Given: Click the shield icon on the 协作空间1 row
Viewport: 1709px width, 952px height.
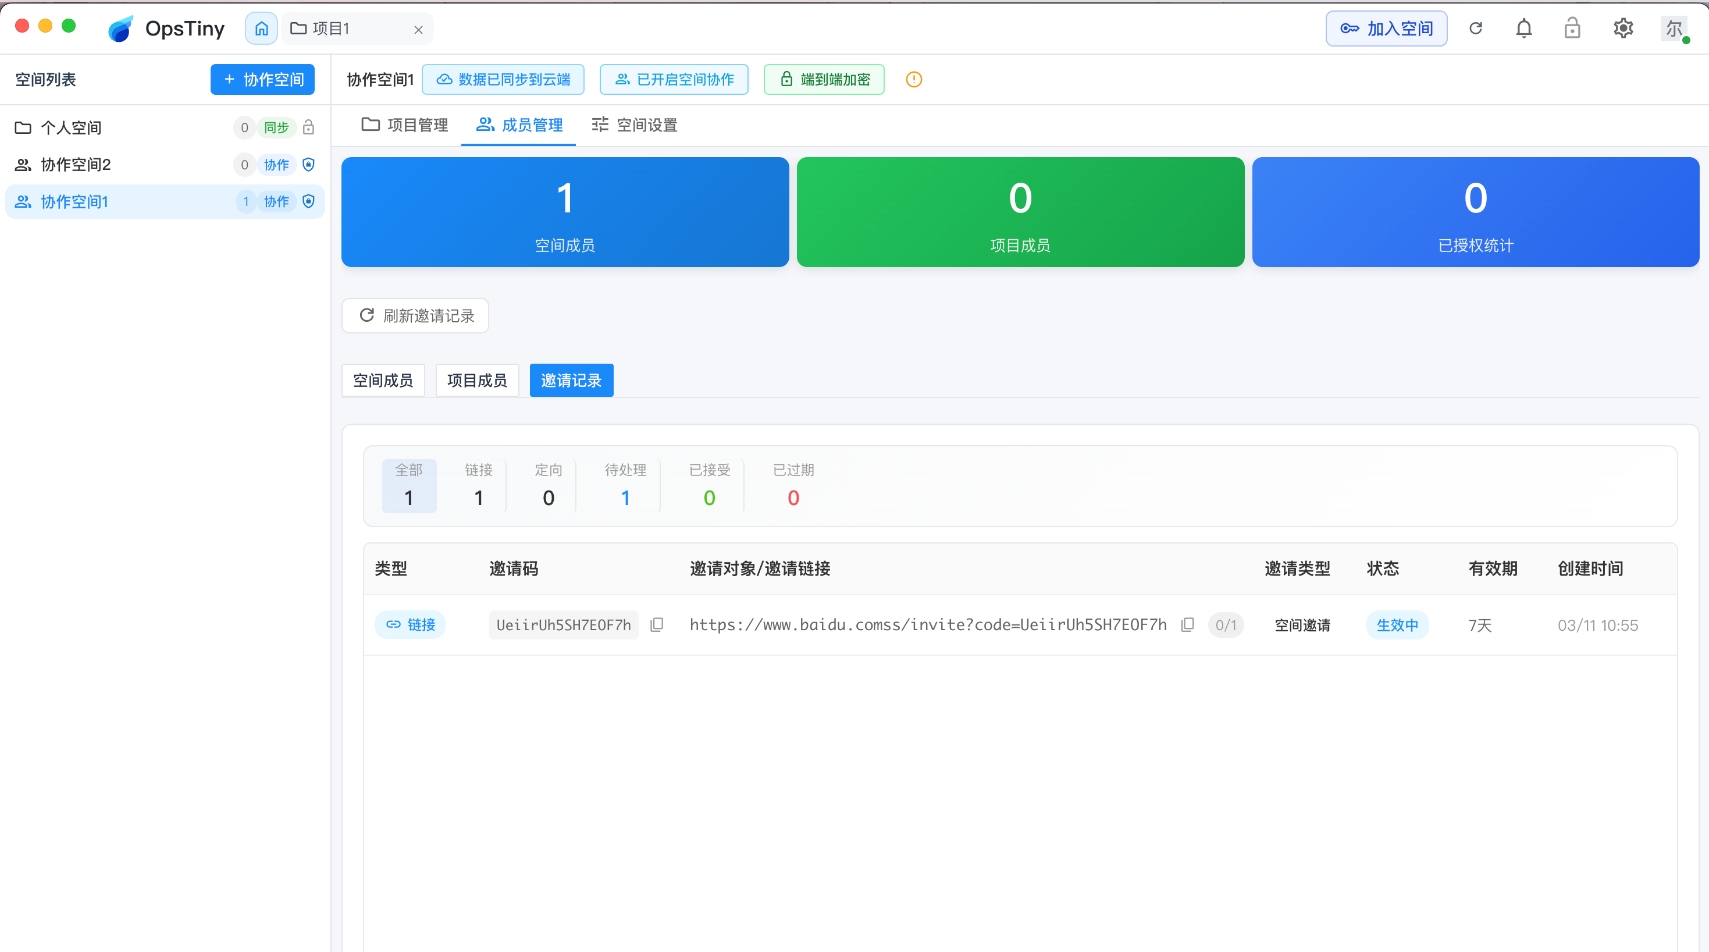Looking at the screenshot, I should (x=308, y=201).
